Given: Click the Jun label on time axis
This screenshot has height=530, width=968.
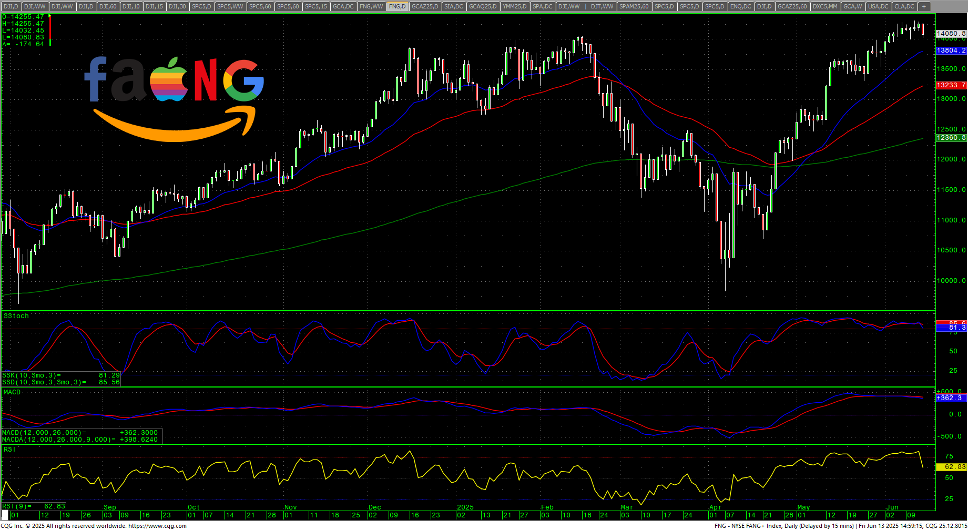Looking at the screenshot, I should tap(892, 507).
